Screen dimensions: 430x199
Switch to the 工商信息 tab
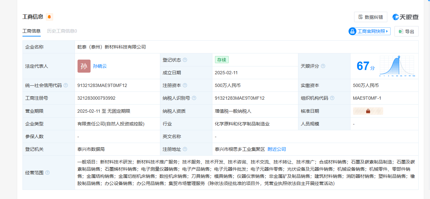pos(31,31)
